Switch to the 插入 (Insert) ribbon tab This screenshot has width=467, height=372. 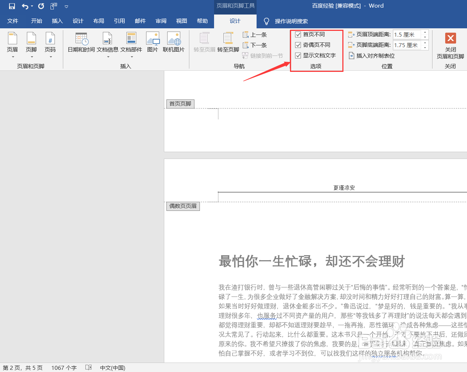57,21
